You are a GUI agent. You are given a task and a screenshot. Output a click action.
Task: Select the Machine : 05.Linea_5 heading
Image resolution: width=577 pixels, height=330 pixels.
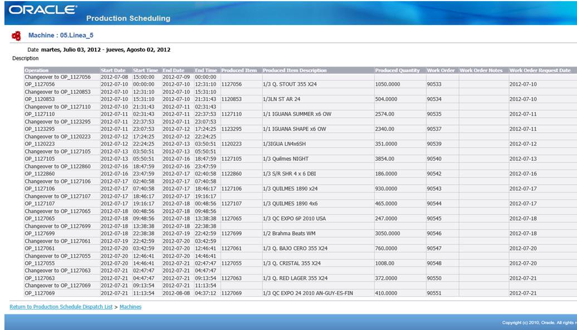click(x=61, y=35)
